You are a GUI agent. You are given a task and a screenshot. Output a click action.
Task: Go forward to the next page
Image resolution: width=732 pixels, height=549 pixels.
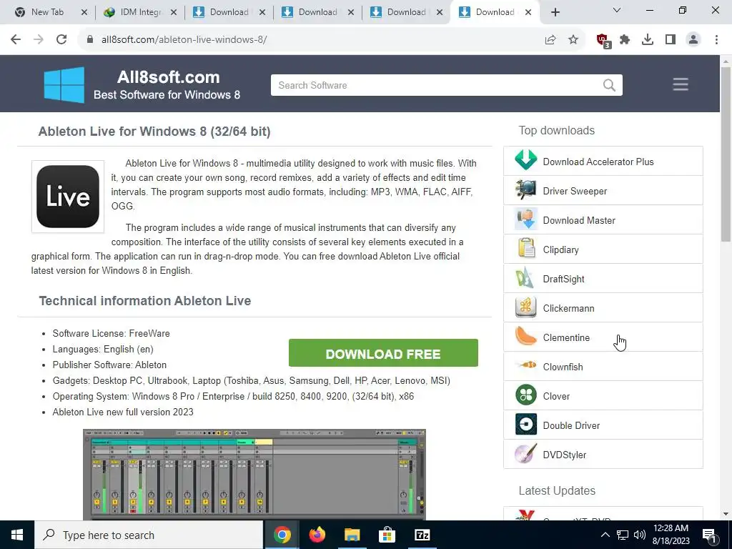click(x=39, y=40)
